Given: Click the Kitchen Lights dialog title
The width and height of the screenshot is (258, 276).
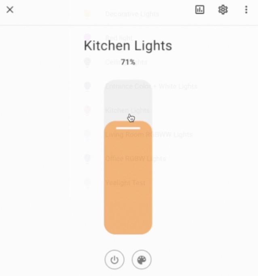Looking at the screenshot, I should click(128, 46).
